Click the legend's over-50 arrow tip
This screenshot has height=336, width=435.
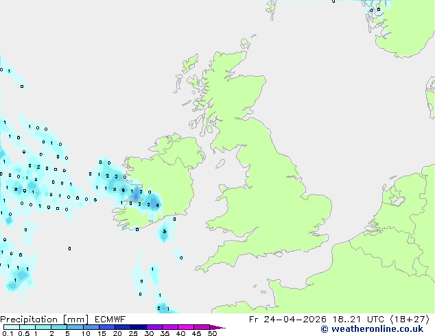tap(217, 327)
